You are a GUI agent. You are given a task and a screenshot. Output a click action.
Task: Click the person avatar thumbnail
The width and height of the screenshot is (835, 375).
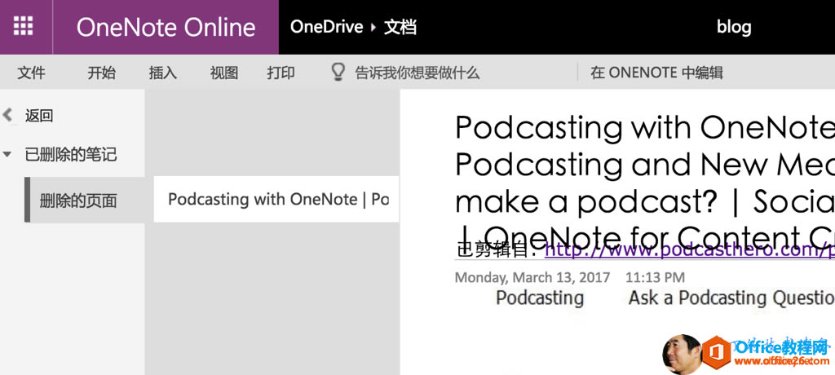tap(682, 354)
